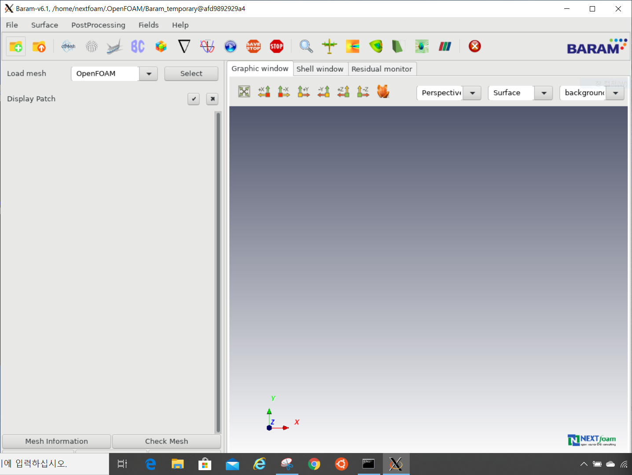This screenshot has height=475, width=632.
Task: Start the run with the play icon
Action: pyautogui.click(x=230, y=46)
